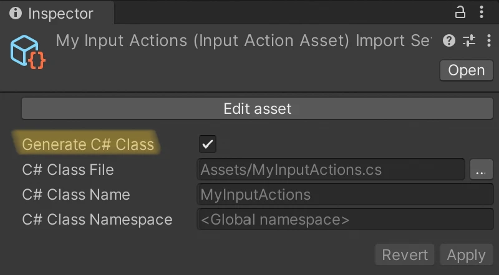Image resolution: width=499 pixels, height=275 pixels.
Task: Click the Inspector lock icon
Action: (460, 12)
